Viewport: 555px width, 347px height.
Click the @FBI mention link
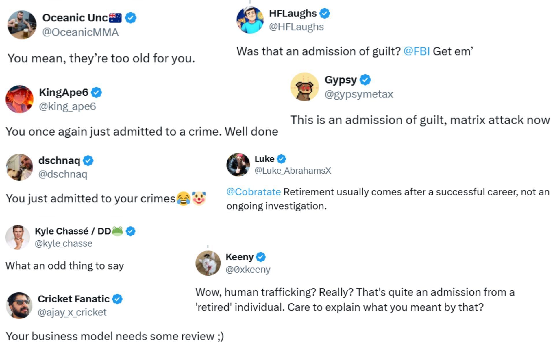[416, 51]
